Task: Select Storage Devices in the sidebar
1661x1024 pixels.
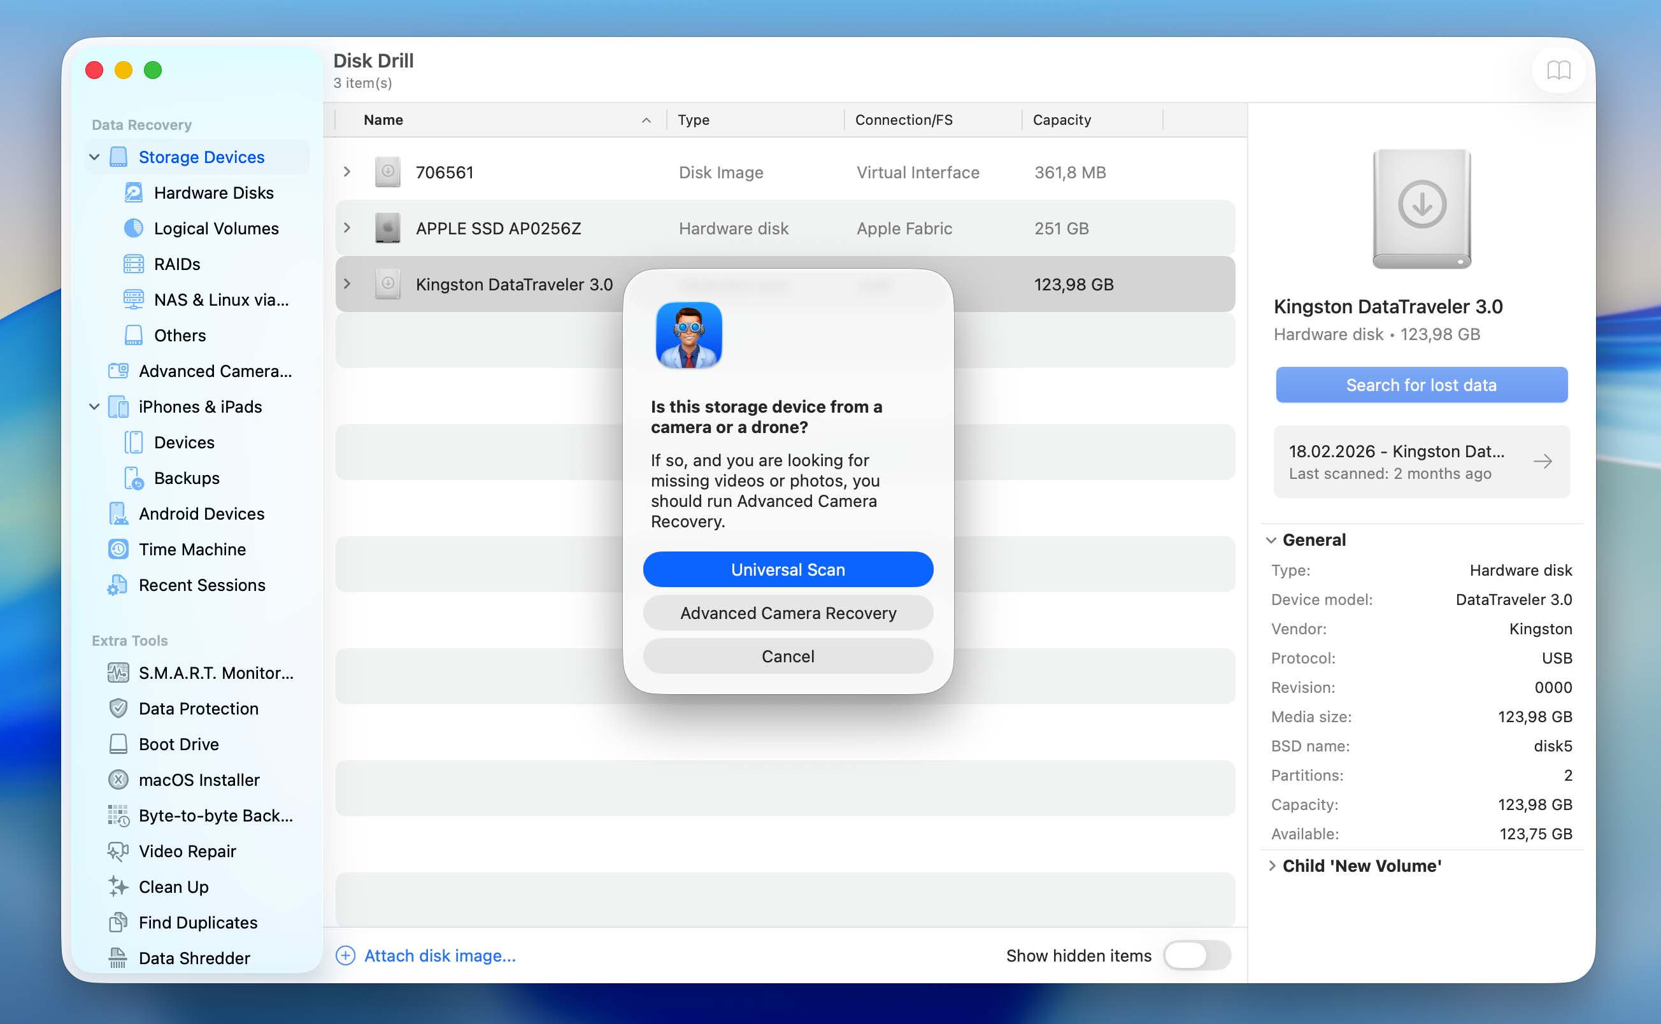Action: coord(202,157)
